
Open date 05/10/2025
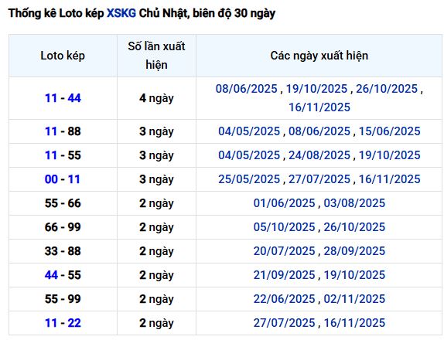pos(285,227)
